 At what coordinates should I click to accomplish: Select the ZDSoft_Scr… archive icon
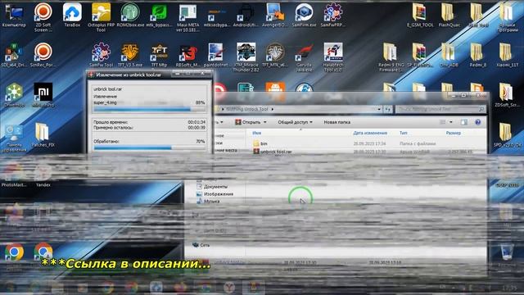[x=507, y=95]
